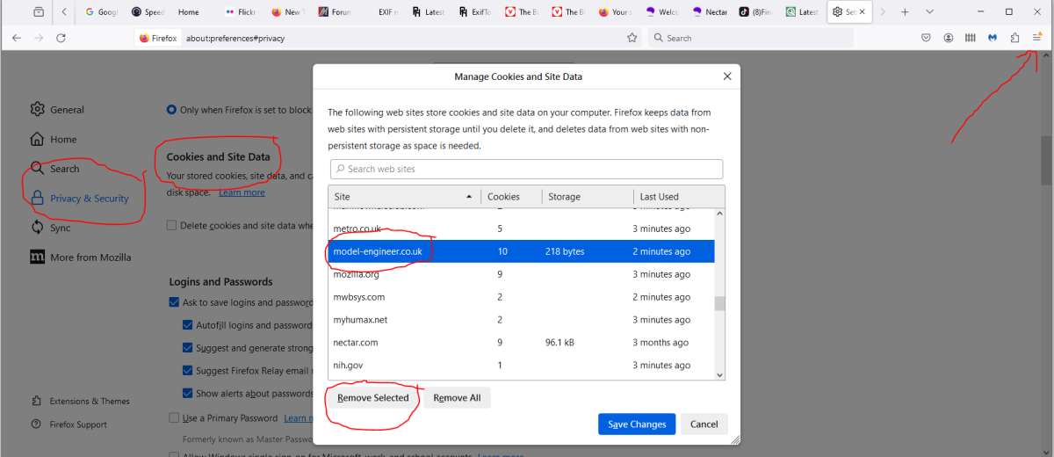Go back using the back arrow
The width and height of the screenshot is (1054, 457).
pos(17,38)
